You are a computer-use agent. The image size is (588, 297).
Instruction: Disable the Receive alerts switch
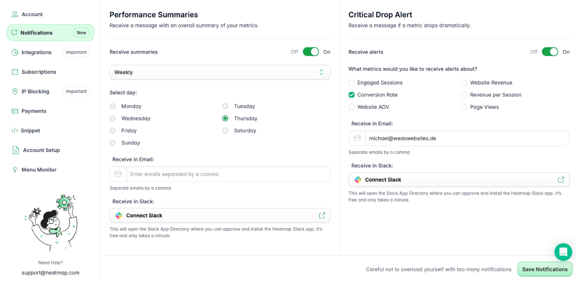click(550, 52)
